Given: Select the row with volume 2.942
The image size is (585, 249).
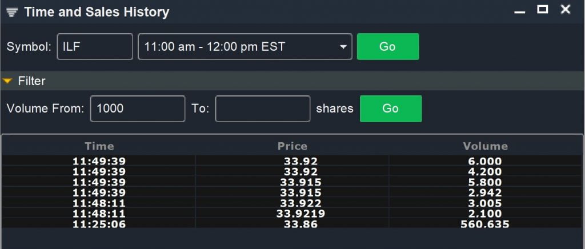Looking at the screenshot, I should point(292,192).
